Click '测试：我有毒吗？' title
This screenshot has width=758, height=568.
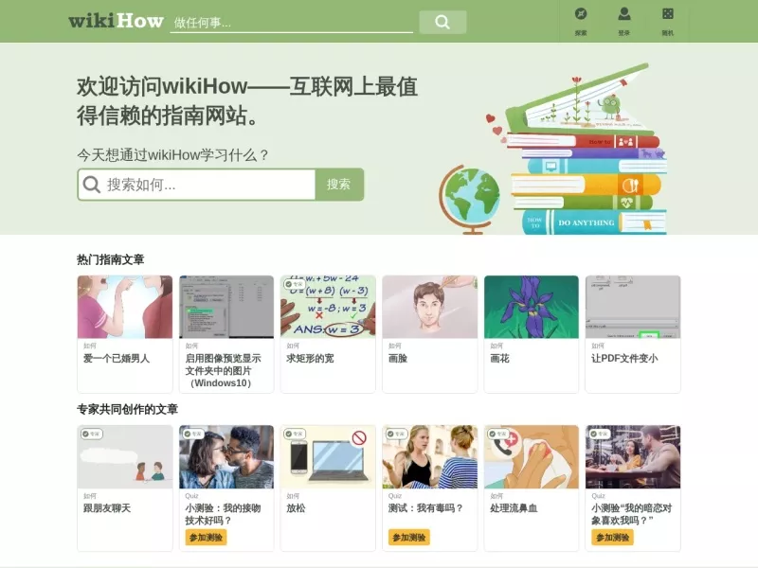[425, 508]
